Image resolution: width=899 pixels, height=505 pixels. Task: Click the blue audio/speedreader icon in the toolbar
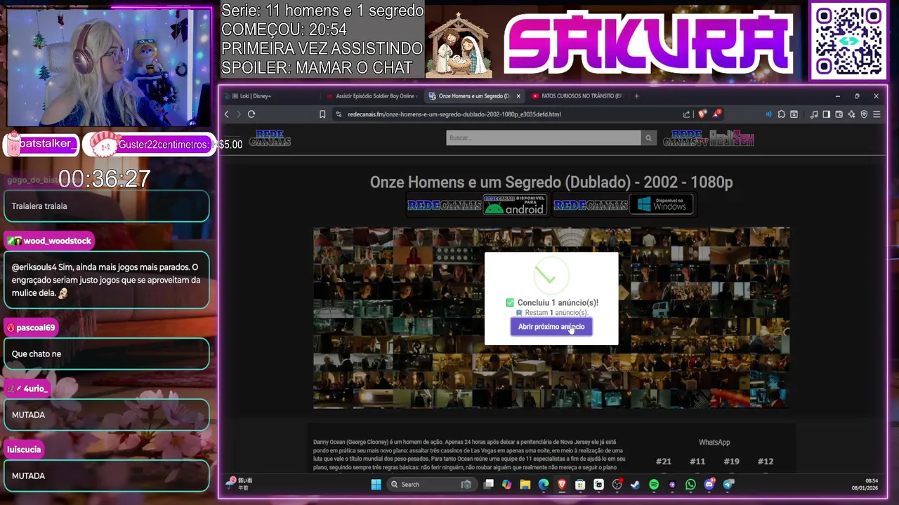tap(768, 114)
